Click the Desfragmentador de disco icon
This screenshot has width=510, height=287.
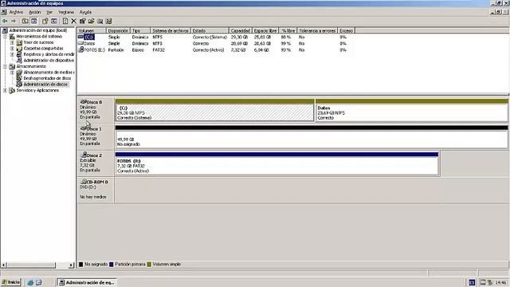[19, 78]
